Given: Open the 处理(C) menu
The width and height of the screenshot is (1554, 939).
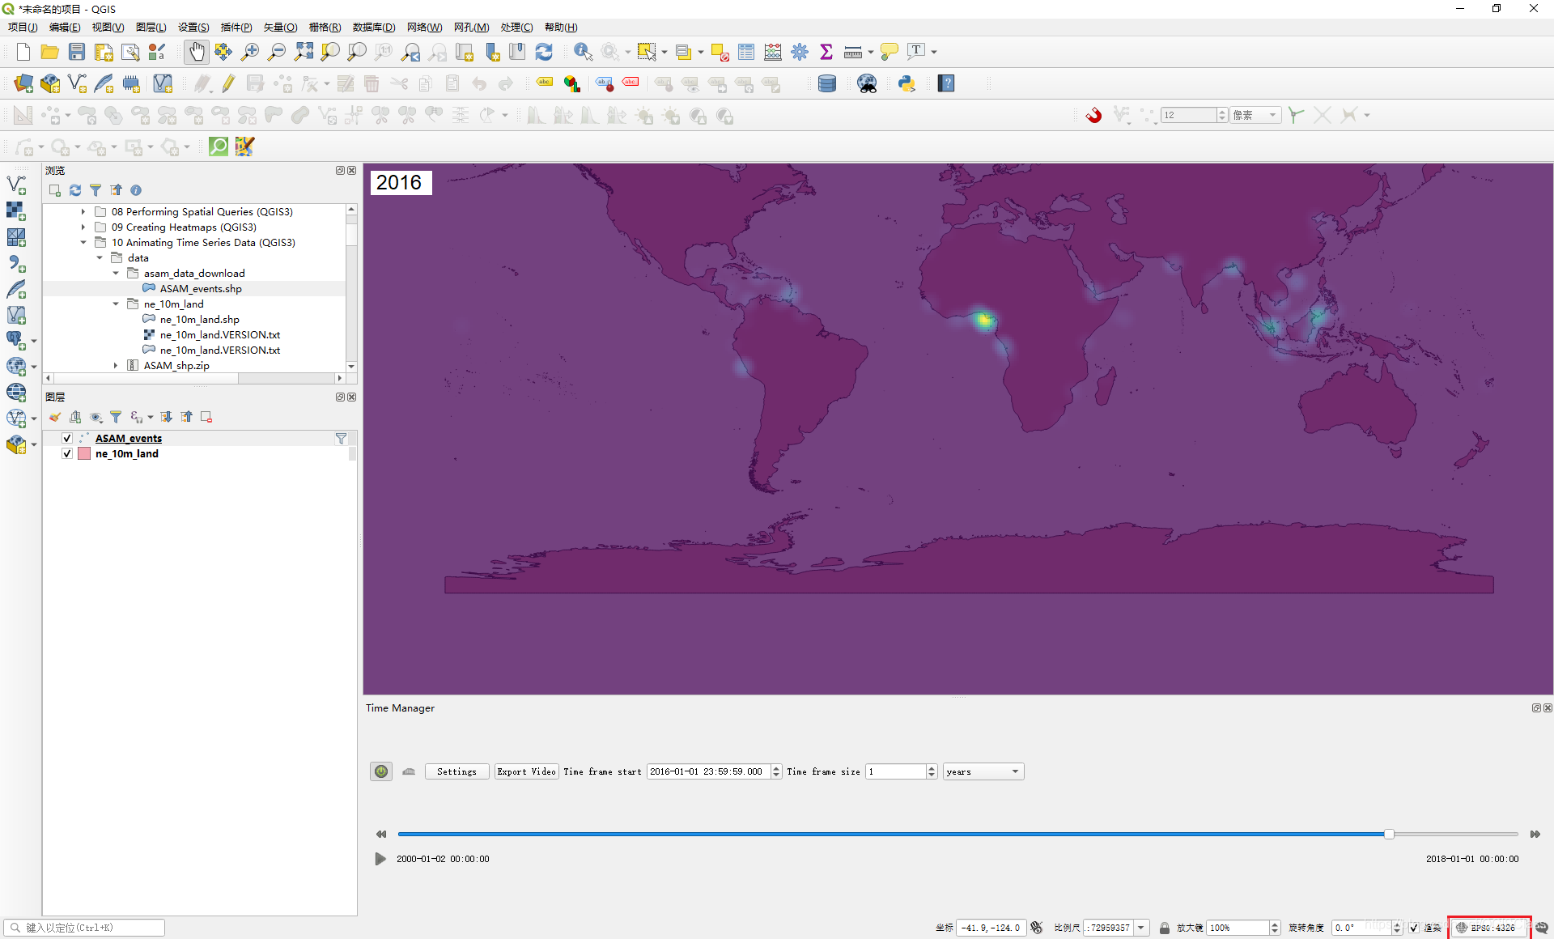Looking at the screenshot, I should 516,27.
